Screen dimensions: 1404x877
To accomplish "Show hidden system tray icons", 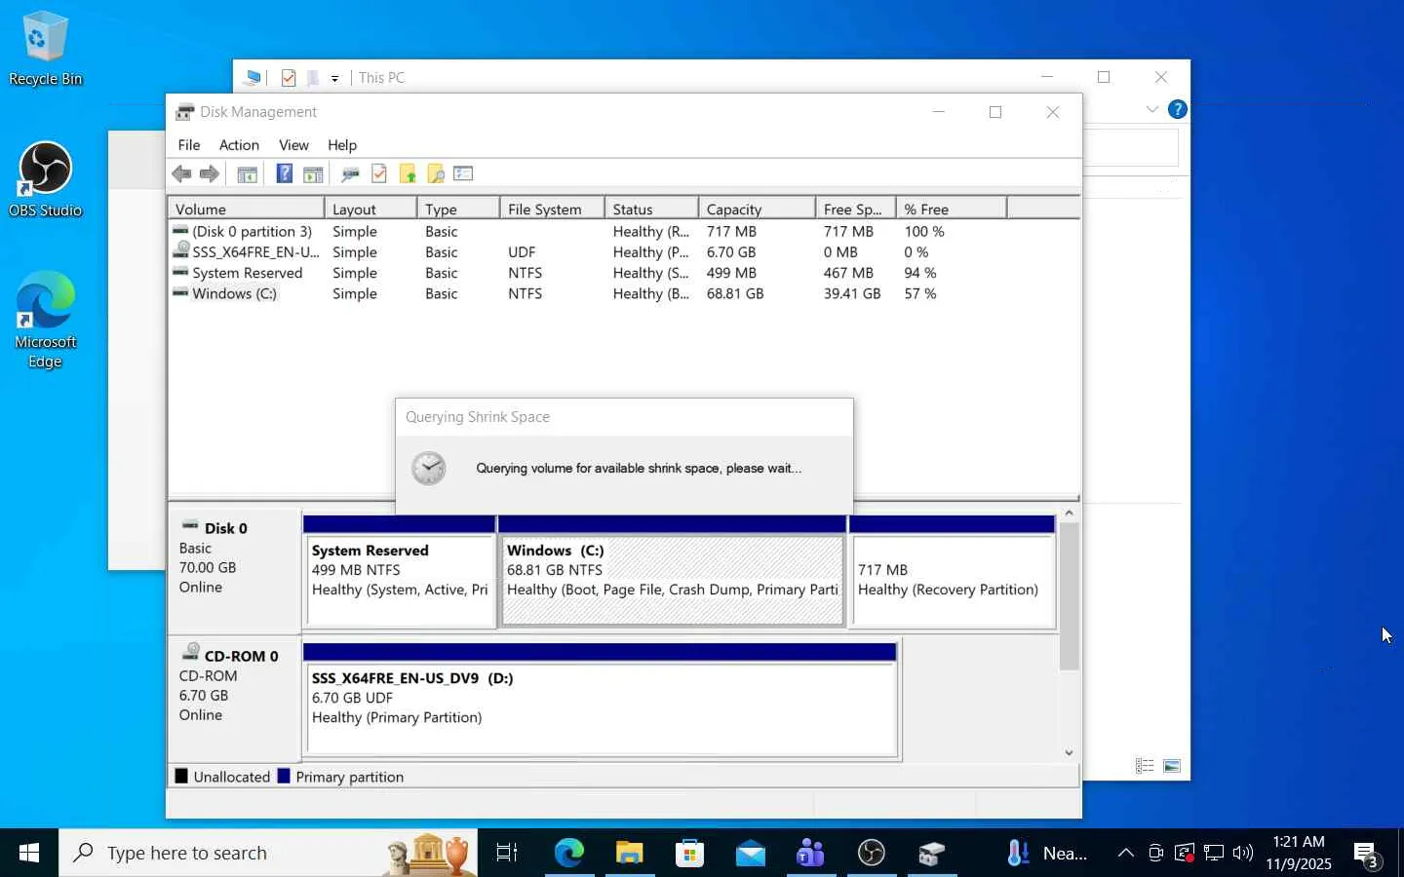I will pos(1125,853).
